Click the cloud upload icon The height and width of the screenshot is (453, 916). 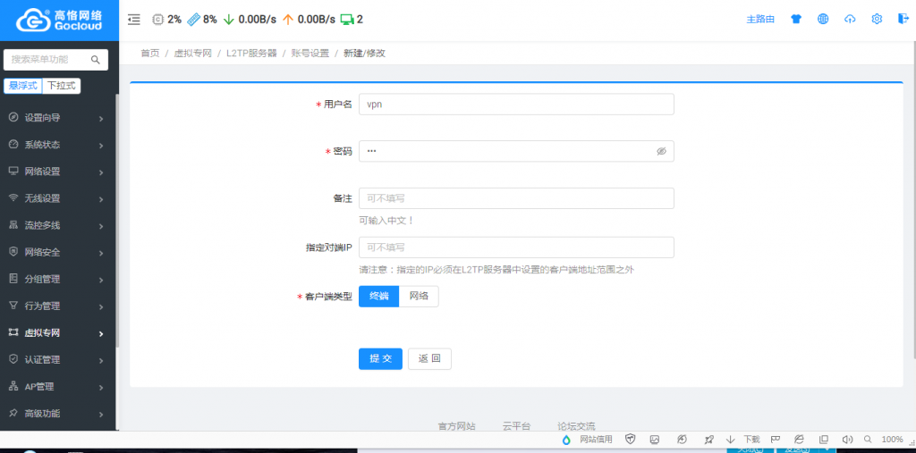pos(850,19)
